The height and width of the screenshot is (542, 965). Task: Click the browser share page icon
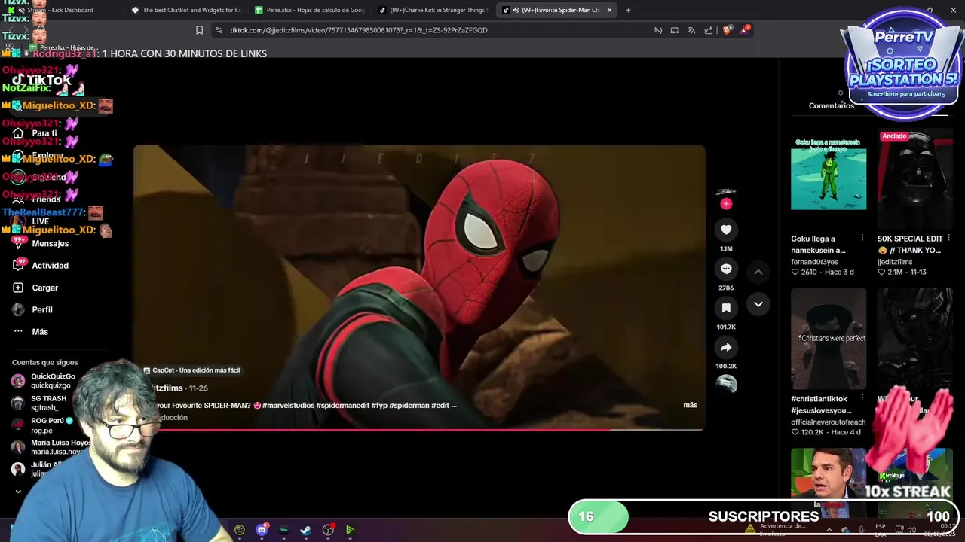[x=709, y=30]
